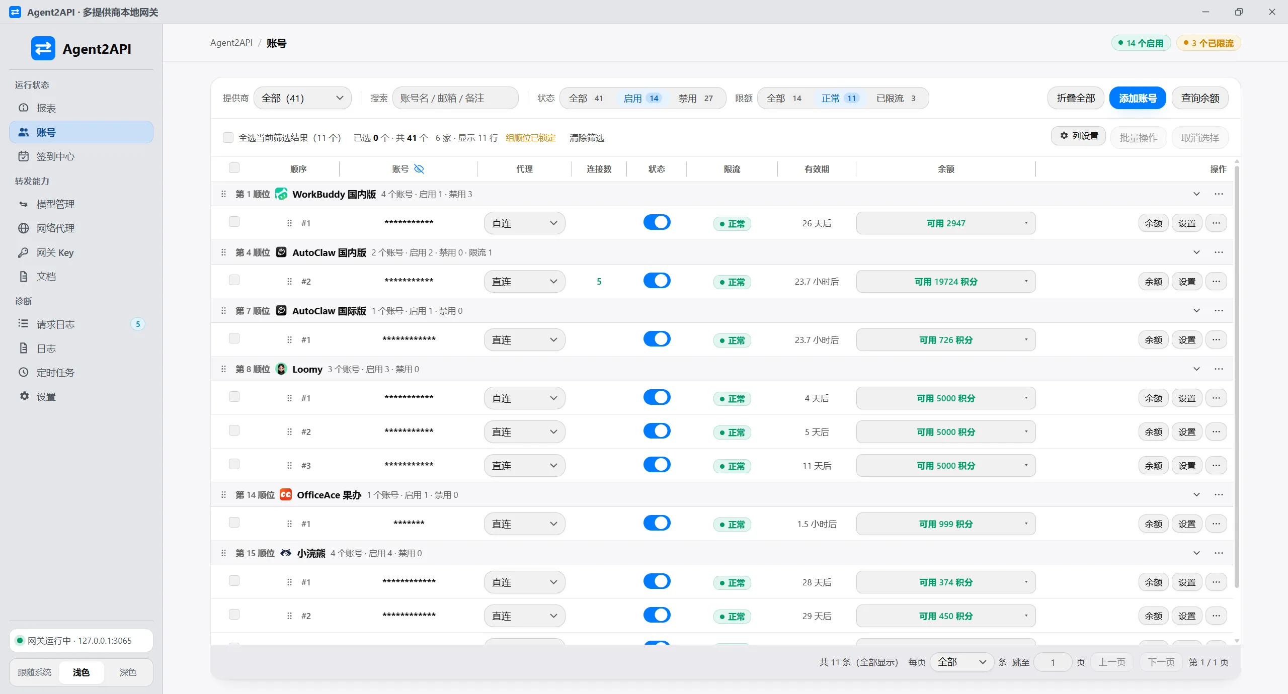Click the 清除筛选 link
Screen dimensions: 1288x694
click(587, 138)
